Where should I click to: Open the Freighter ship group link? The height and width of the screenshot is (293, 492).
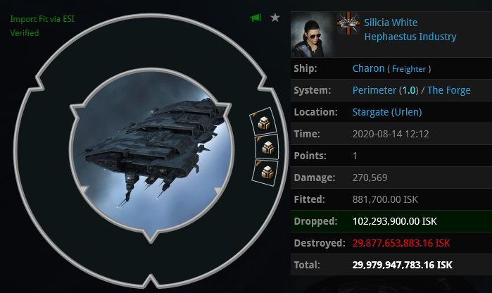point(409,69)
